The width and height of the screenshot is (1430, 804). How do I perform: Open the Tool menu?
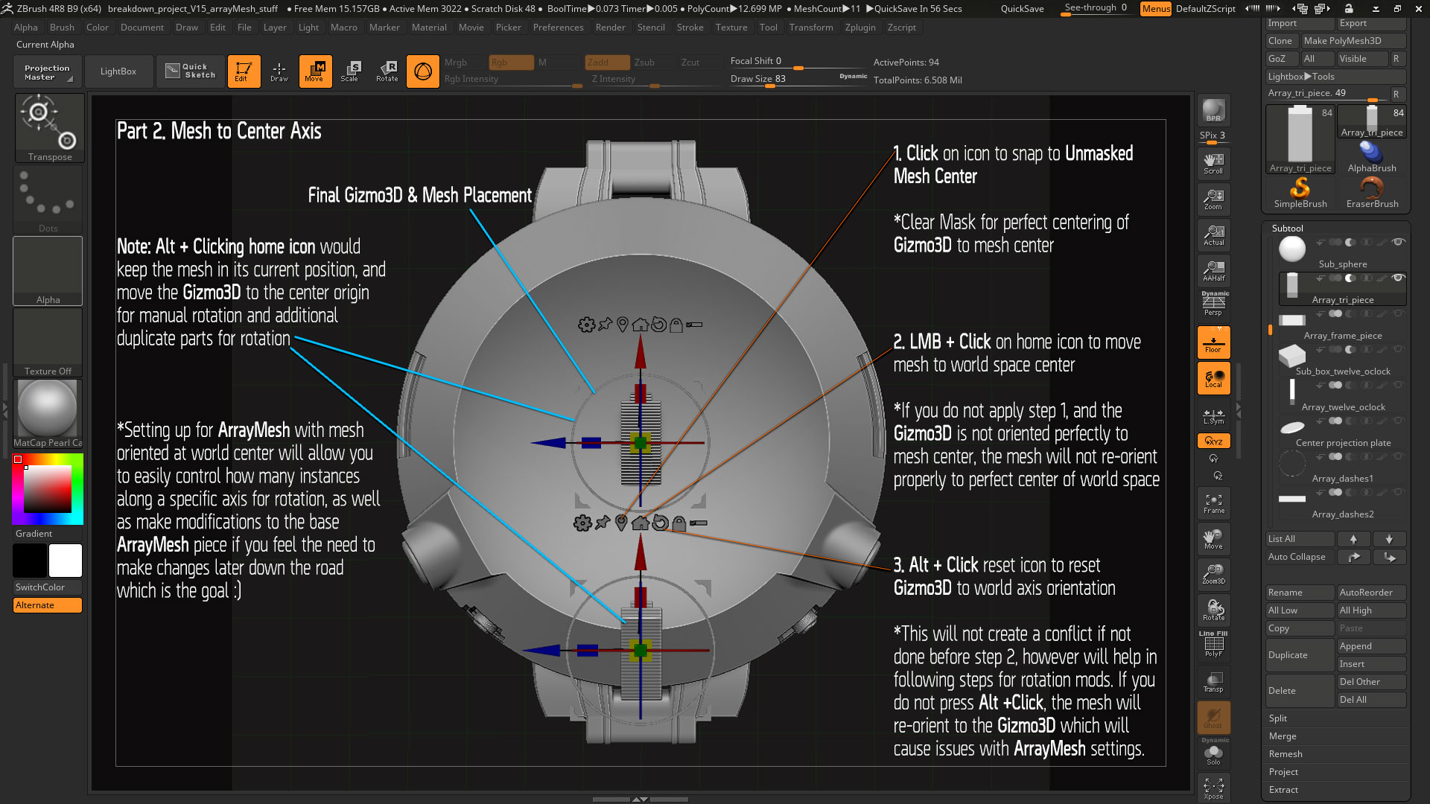click(768, 28)
